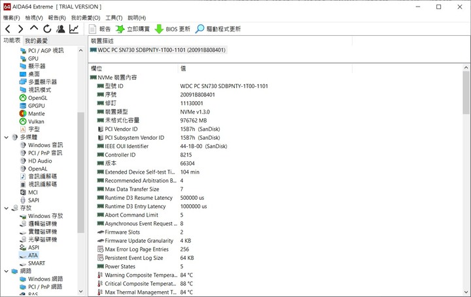Open the 報告(R) menu
This screenshot has height=297, width=471.
tap(57, 18)
